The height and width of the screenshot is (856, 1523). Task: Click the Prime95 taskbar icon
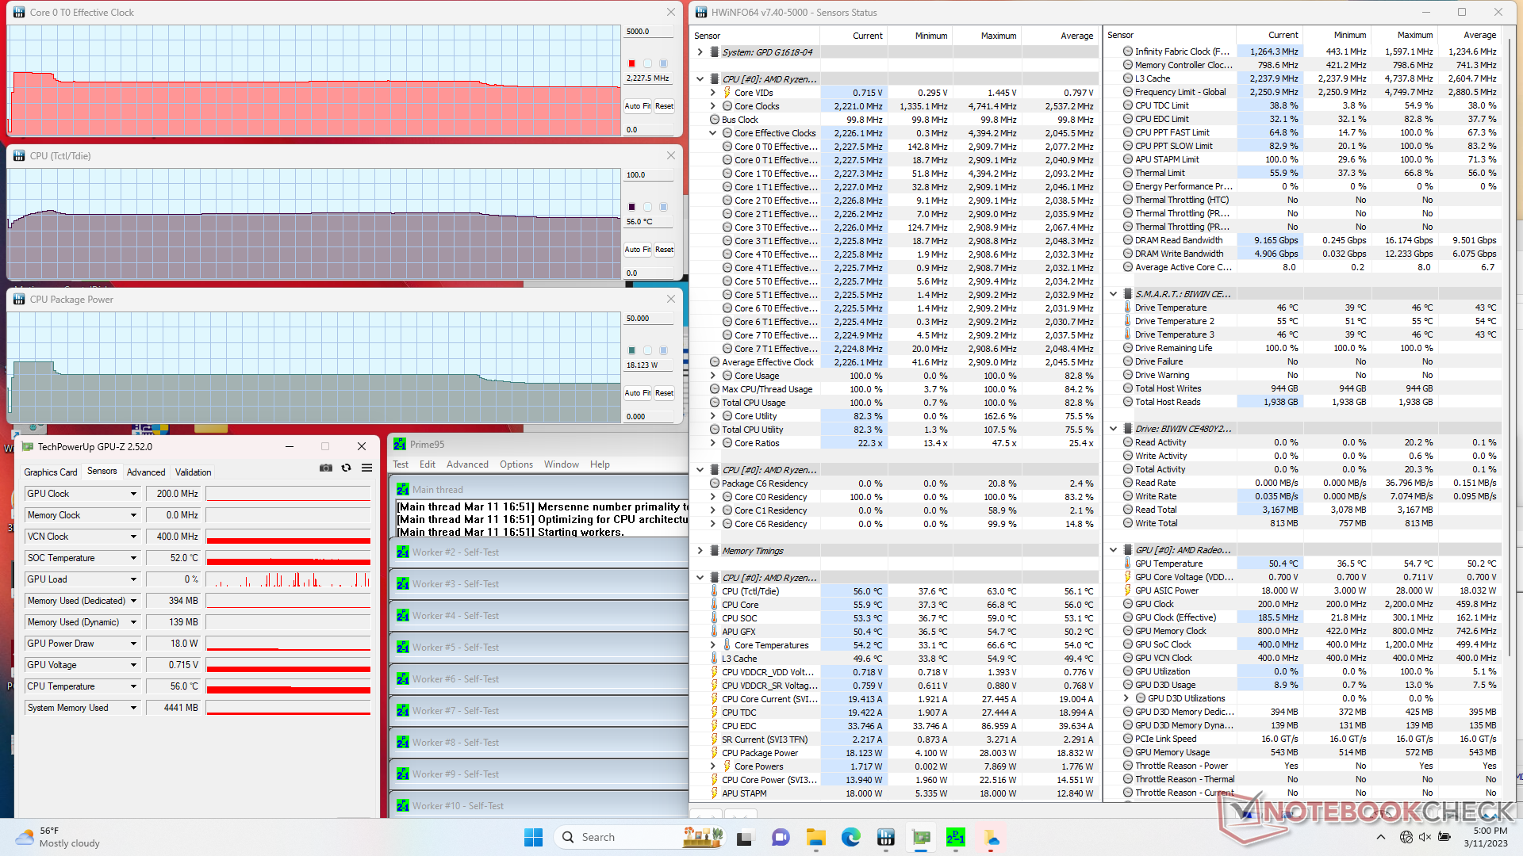click(956, 837)
